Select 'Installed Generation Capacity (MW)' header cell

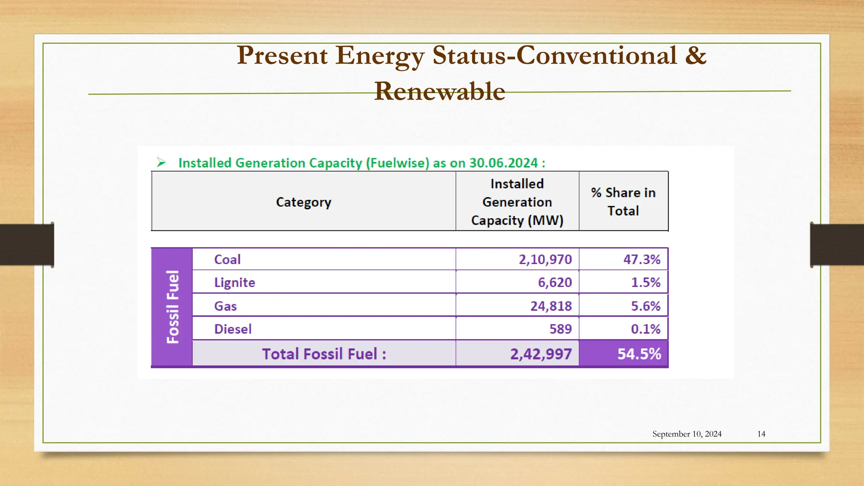pos(517,202)
